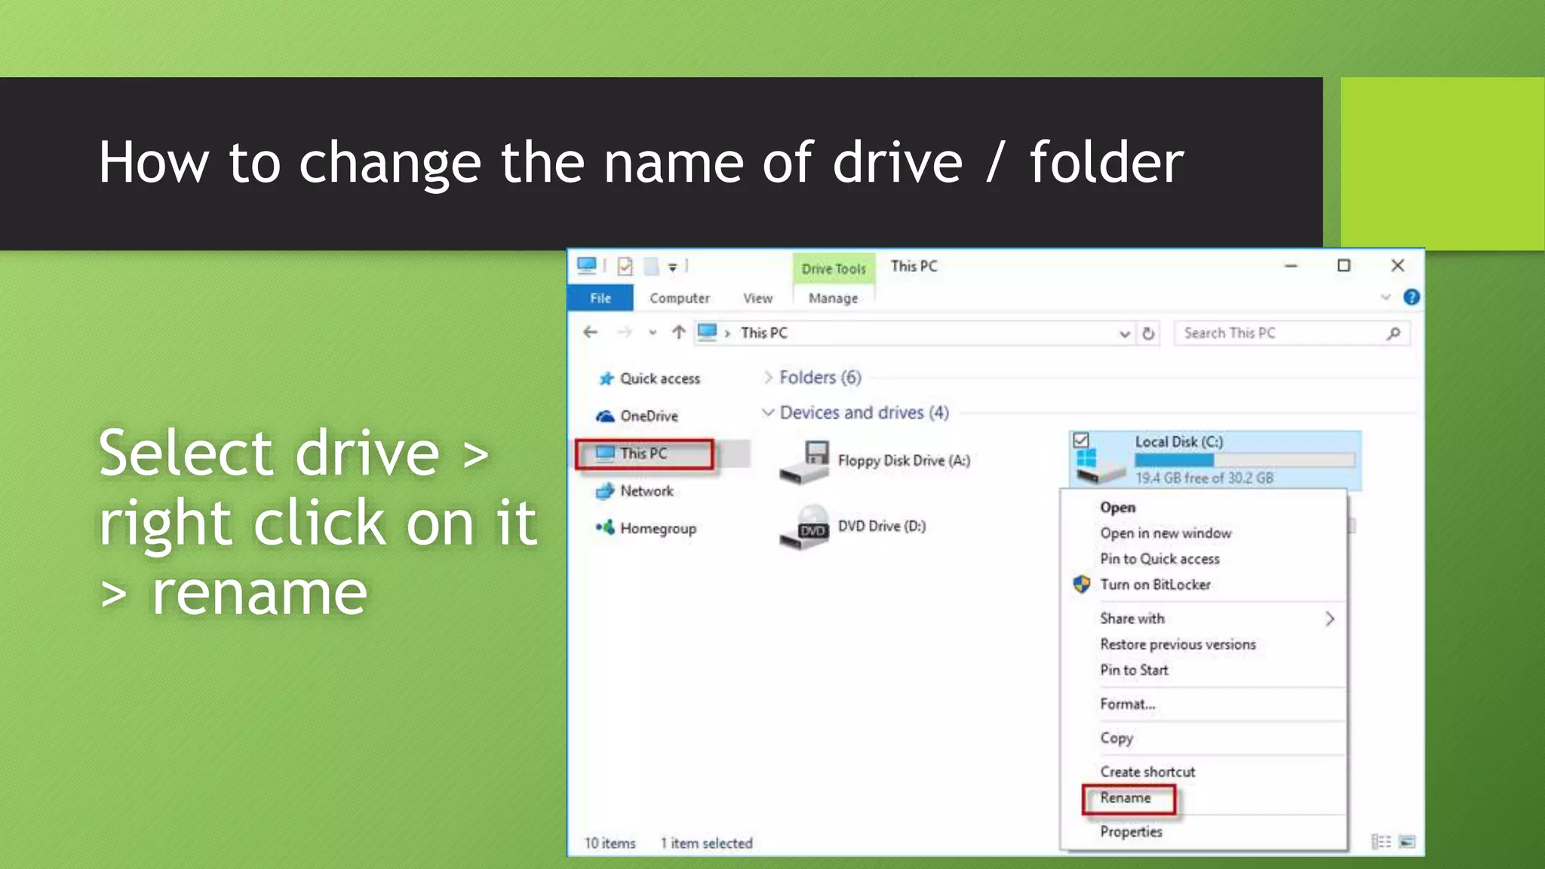Click the 1 item selected status text
This screenshot has height=869, width=1545.
click(706, 843)
